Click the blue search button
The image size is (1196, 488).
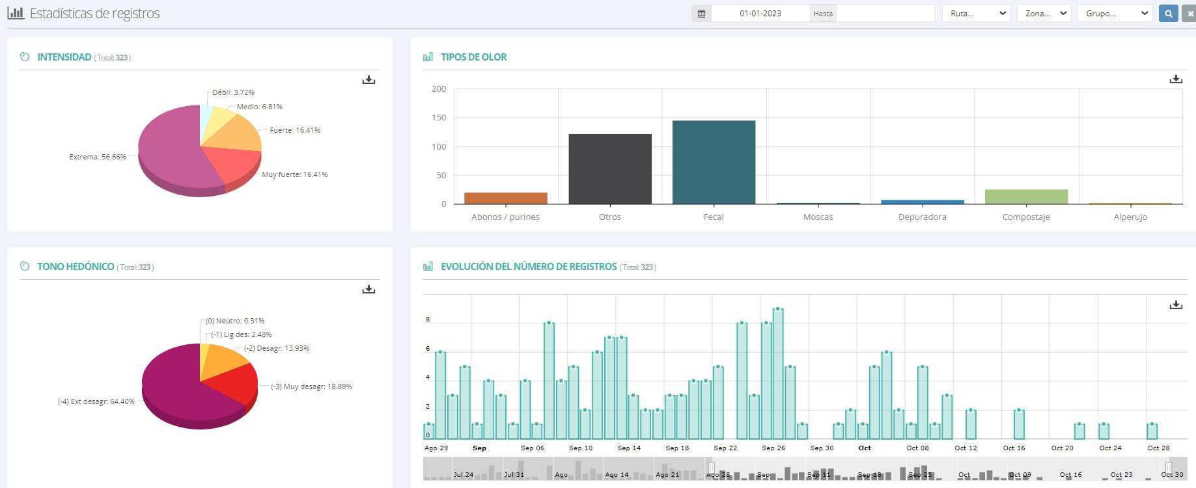coord(1169,13)
